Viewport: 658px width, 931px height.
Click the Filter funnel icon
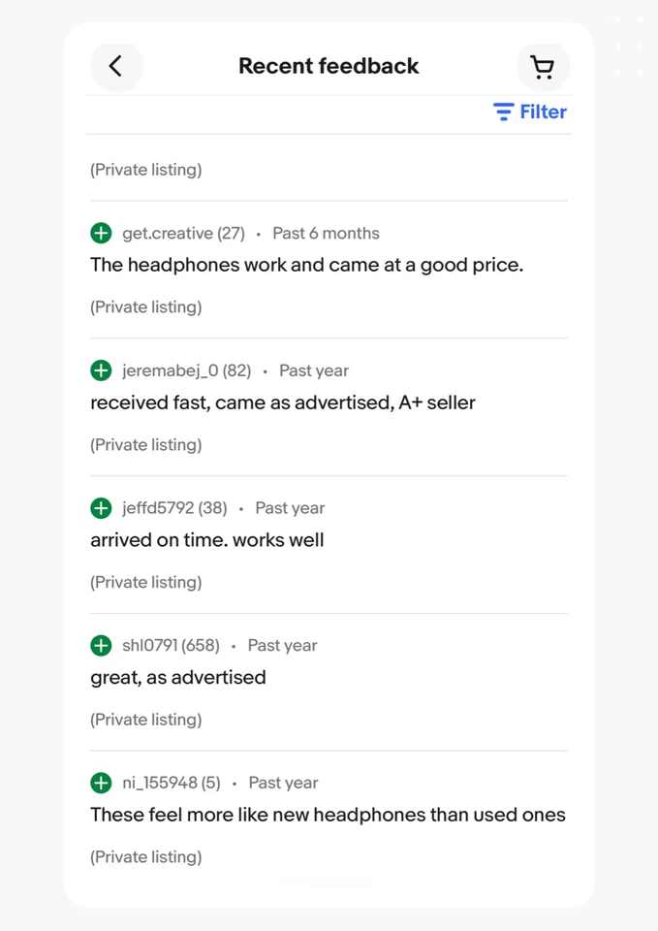pyautogui.click(x=502, y=112)
